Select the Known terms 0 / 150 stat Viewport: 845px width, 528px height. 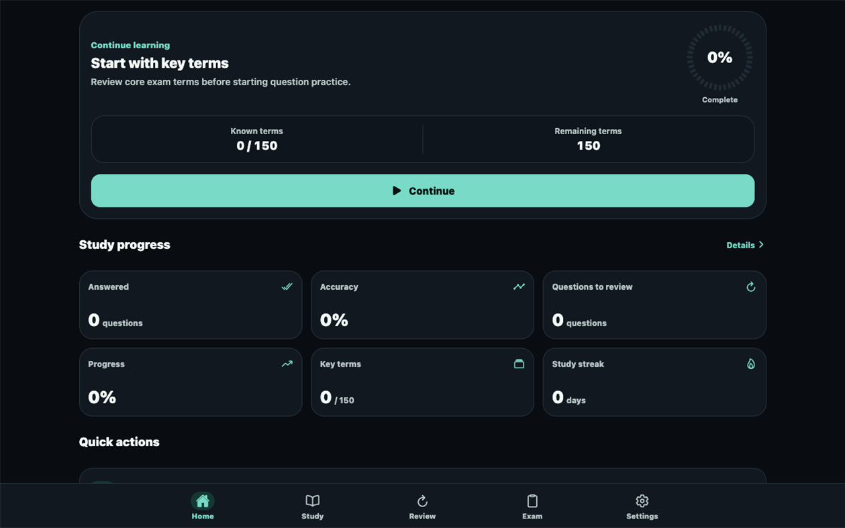pos(257,139)
